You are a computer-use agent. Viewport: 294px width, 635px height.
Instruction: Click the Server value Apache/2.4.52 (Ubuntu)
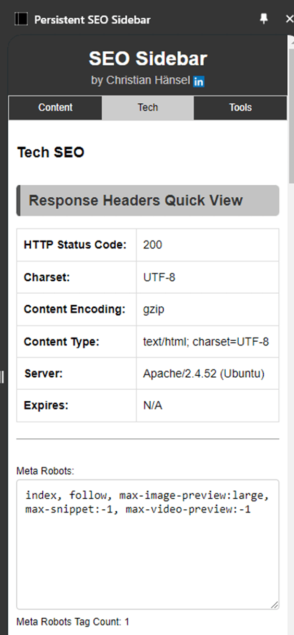[x=204, y=374]
